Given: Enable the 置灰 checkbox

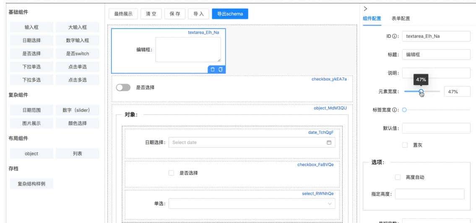Looking at the screenshot, I should [405, 145].
